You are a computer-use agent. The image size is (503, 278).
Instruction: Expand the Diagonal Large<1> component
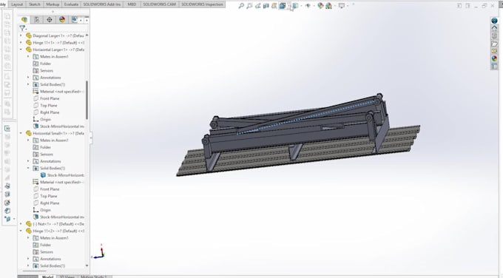21,35
